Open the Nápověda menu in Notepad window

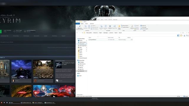(x=115, y=20)
